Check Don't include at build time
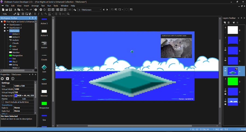Image resolution: width=246 pixels, height=132 pixels. coord(3,102)
